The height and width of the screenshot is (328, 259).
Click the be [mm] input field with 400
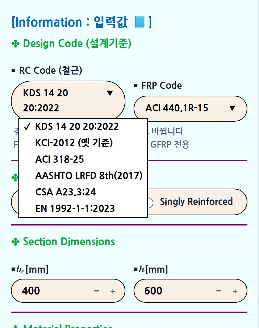coord(68,291)
